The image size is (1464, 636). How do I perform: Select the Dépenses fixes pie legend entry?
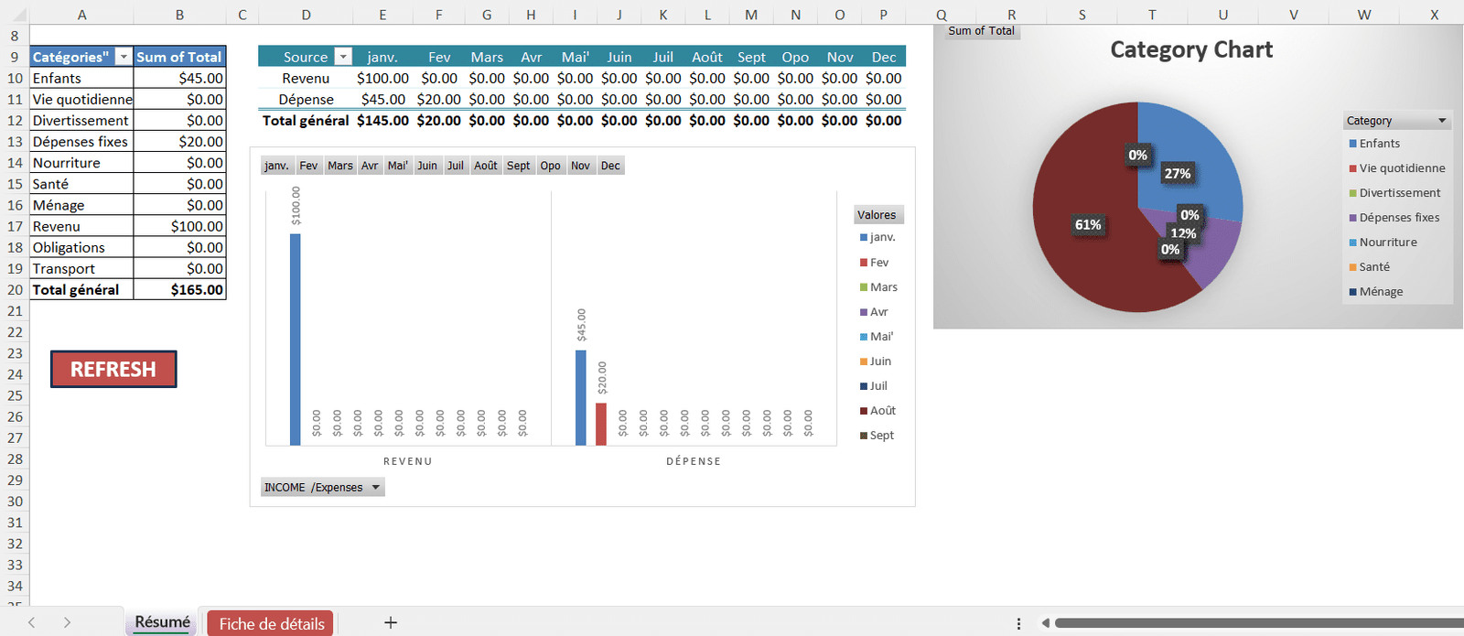click(1394, 218)
